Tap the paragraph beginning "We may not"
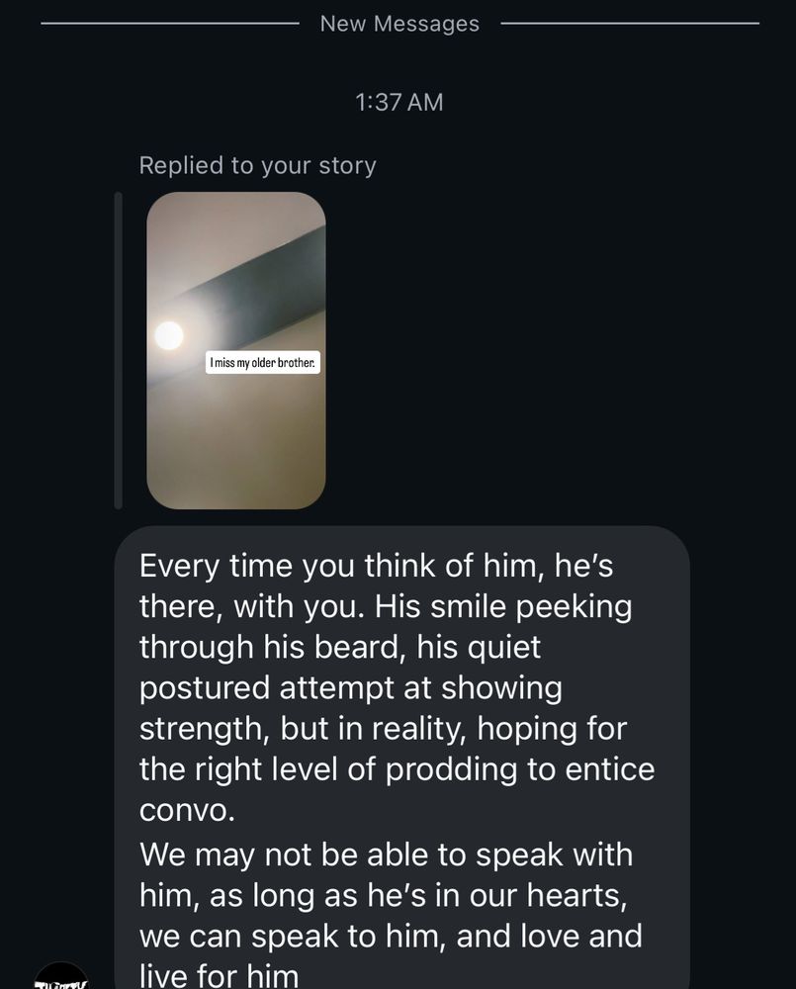 386,854
